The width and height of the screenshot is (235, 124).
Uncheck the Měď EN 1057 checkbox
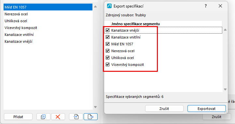108,44
